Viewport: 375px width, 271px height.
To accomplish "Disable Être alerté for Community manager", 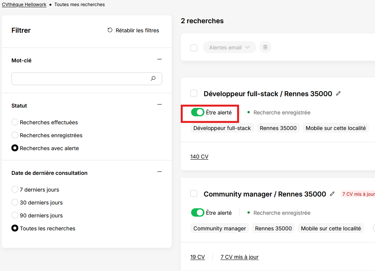I will click(198, 212).
